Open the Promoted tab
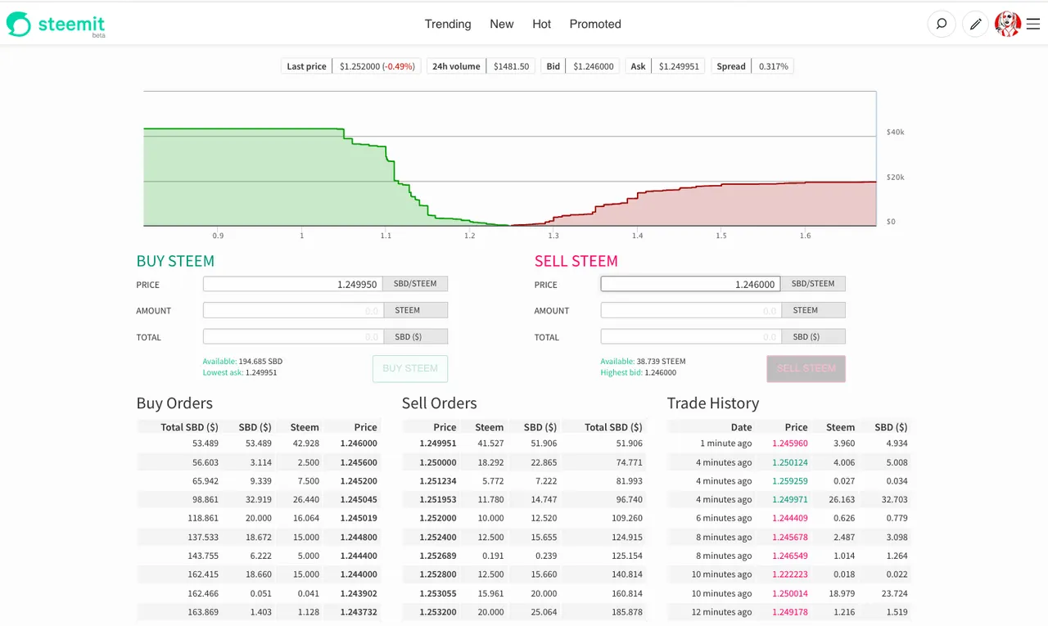The width and height of the screenshot is (1048, 626). pyautogui.click(x=595, y=24)
